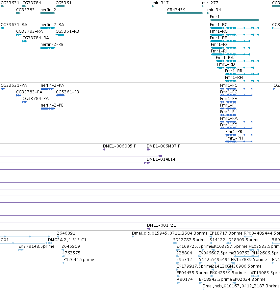This screenshot has width=280, height=291.
Task: Select the Fmr1-RI transcript label
Action: pyautogui.click(x=219, y=51)
